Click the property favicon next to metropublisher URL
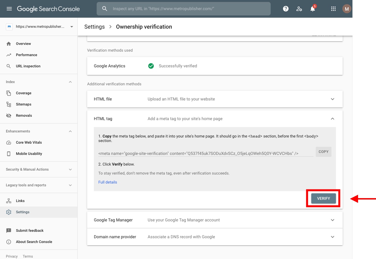Viewport: 376px width, 259px height. (x=9, y=27)
